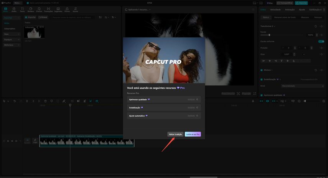Reset the Mistura settings
The height and width of the screenshot is (178, 328).
click(x=315, y=70)
